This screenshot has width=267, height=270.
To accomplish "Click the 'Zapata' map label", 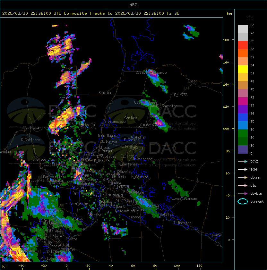I will tap(71, 239).
